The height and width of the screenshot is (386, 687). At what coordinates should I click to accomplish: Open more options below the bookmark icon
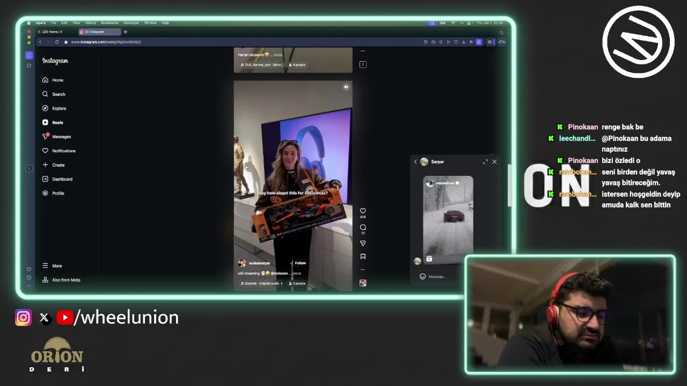pos(363,270)
